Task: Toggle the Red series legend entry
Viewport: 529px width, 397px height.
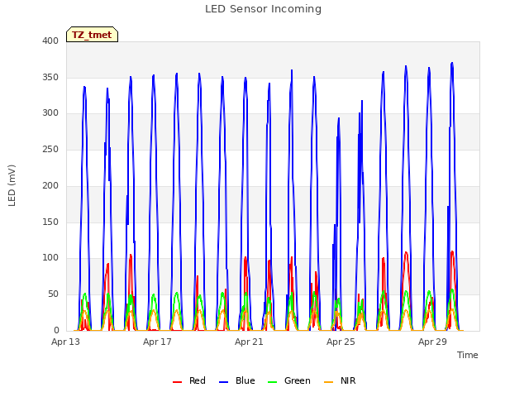Action: click(x=189, y=380)
